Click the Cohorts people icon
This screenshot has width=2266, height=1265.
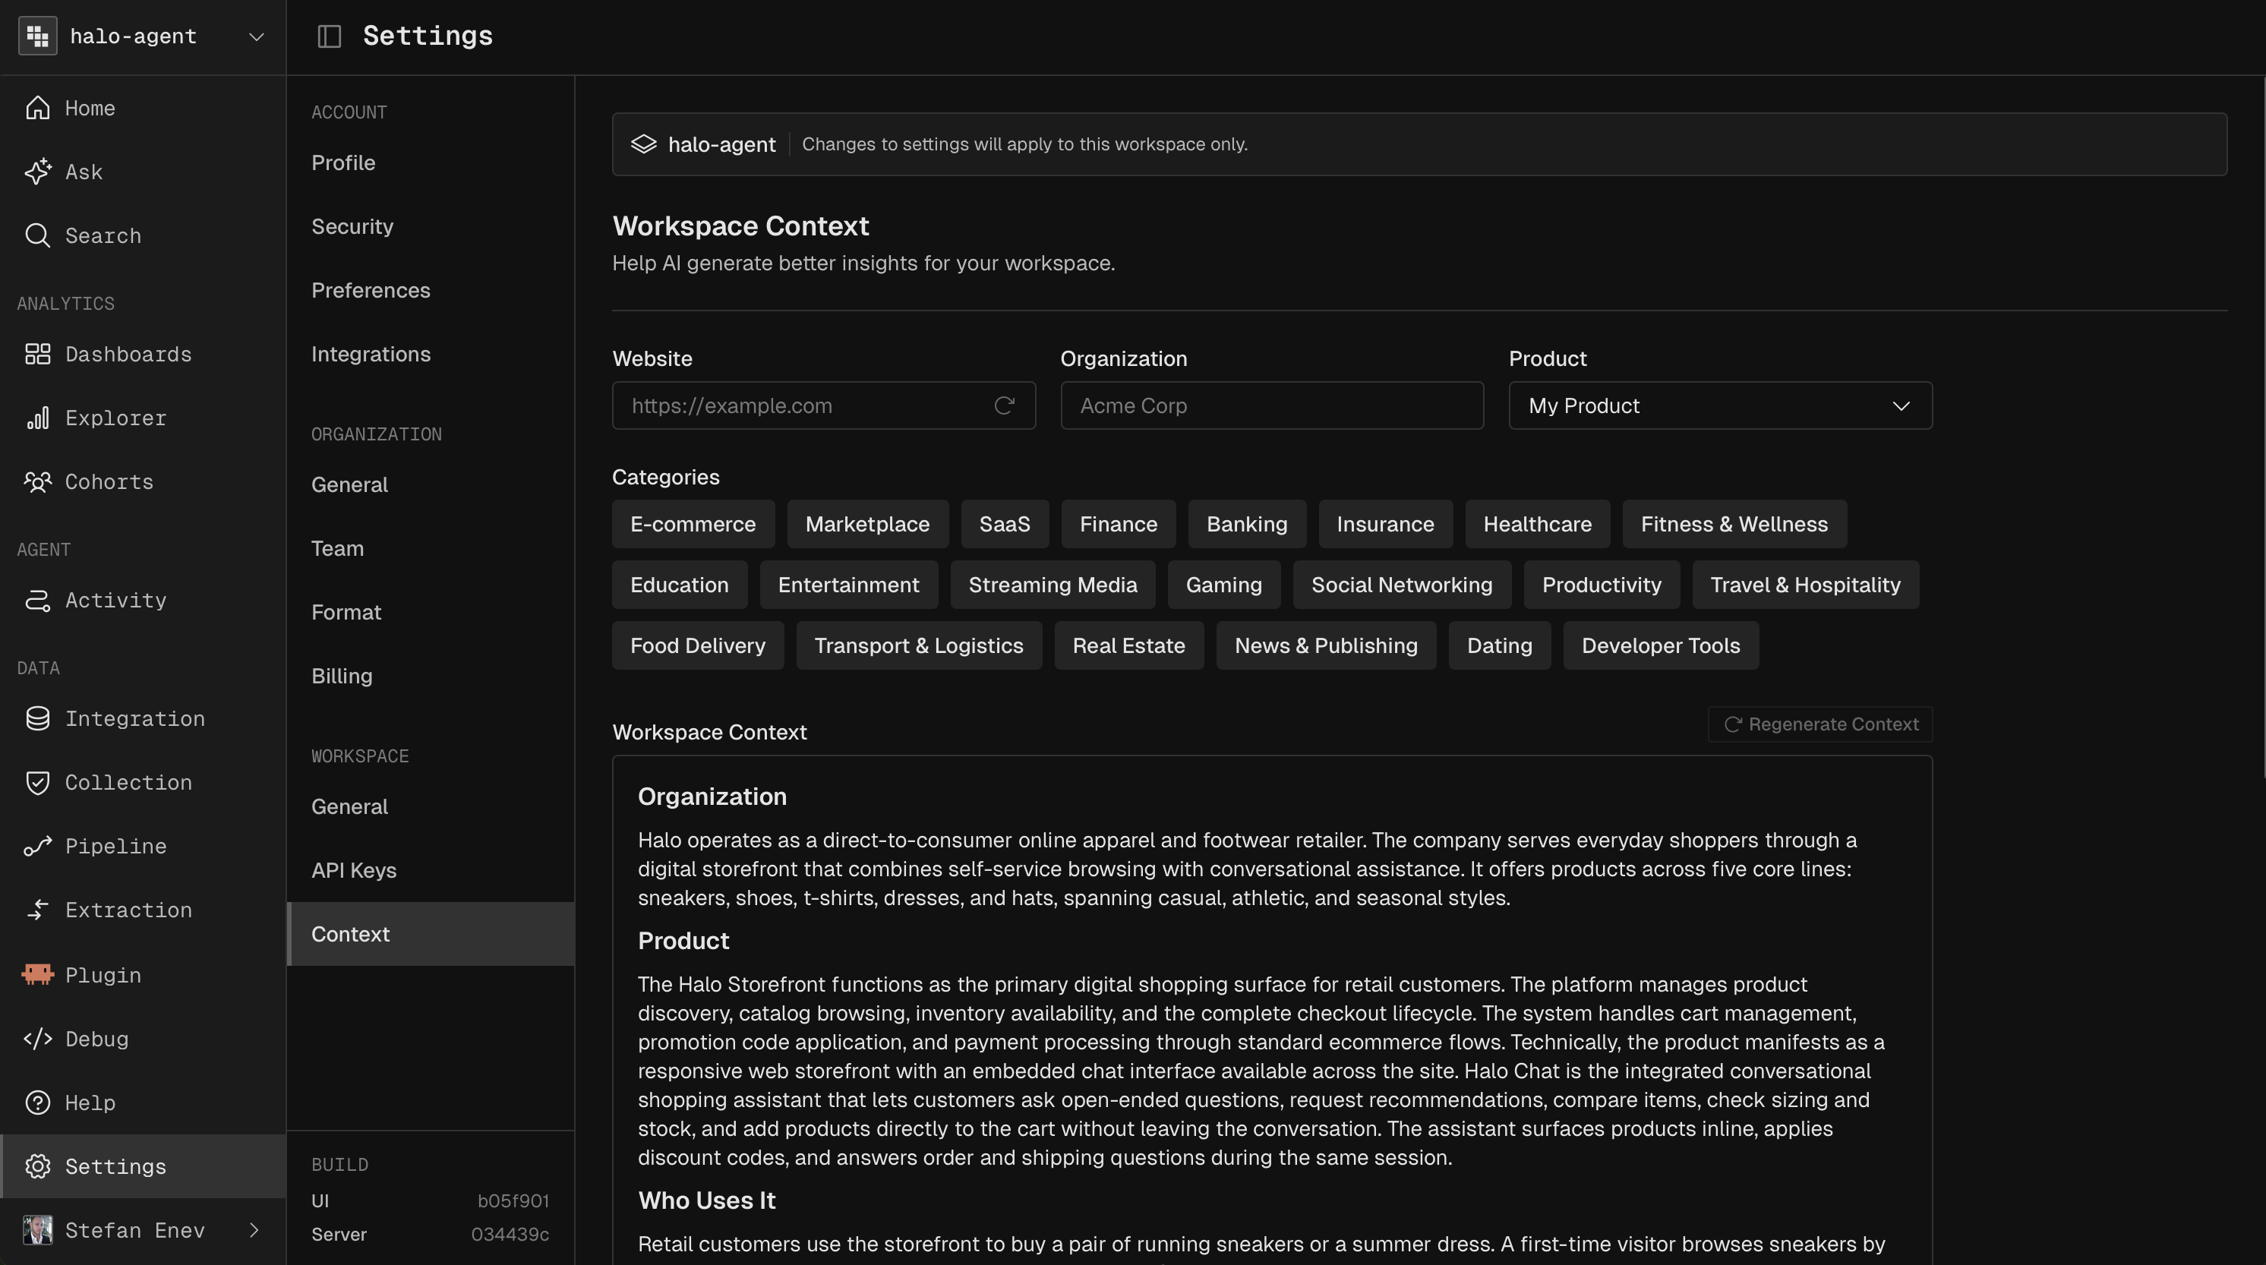point(37,482)
